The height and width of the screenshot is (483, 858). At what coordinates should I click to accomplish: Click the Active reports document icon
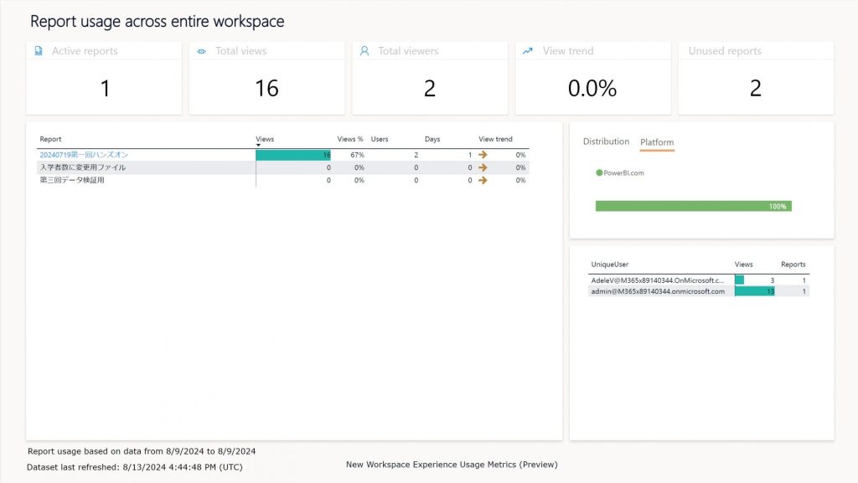point(39,51)
